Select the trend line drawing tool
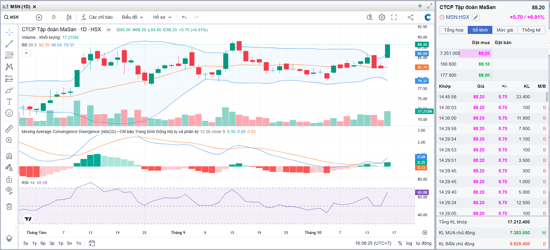 [x=9, y=44]
